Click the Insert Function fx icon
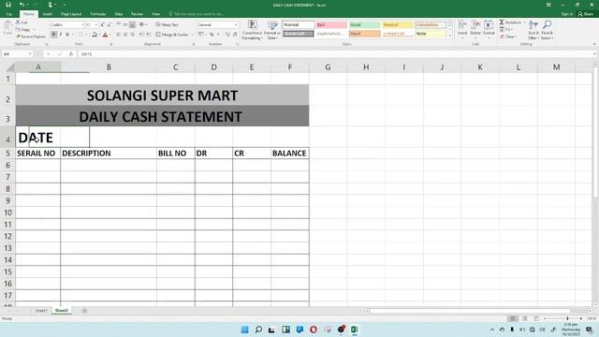Screen dimensions: 599x337 point(71,54)
